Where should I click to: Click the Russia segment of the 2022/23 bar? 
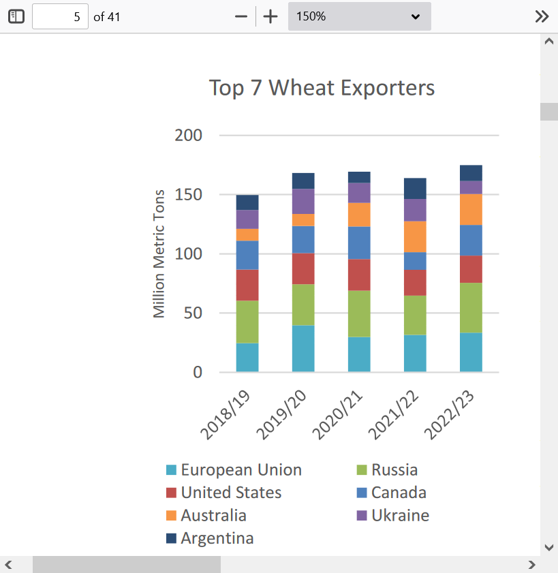tap(471, 308)
